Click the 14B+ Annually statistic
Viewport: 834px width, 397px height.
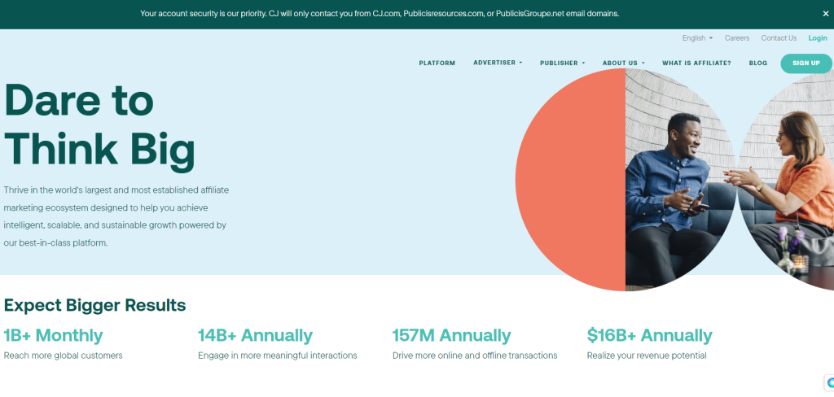point(255,336)
